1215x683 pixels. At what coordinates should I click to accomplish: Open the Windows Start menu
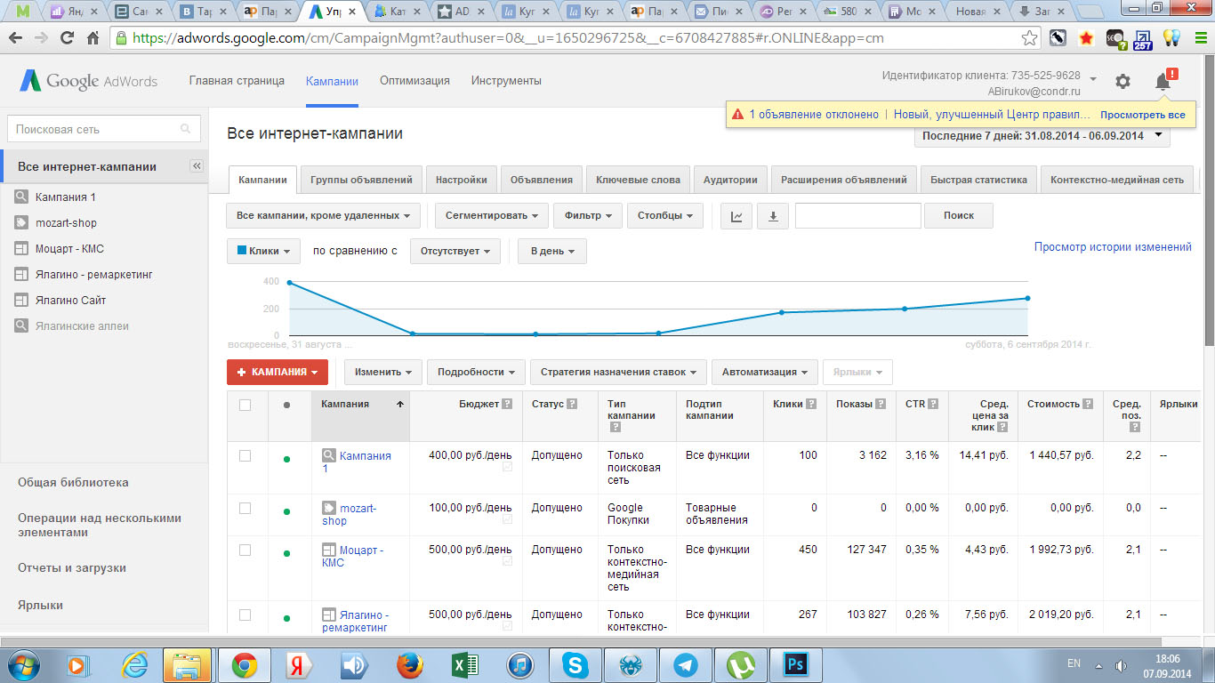(23, 665)
